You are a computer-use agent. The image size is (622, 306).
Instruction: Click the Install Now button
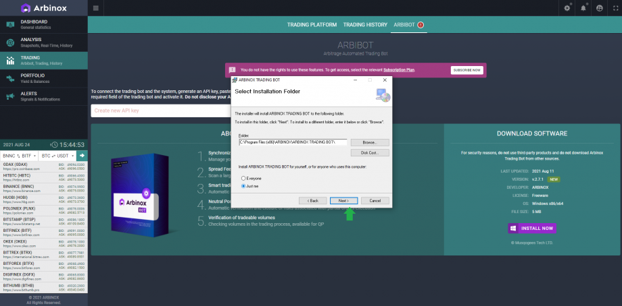click(532, 228)
